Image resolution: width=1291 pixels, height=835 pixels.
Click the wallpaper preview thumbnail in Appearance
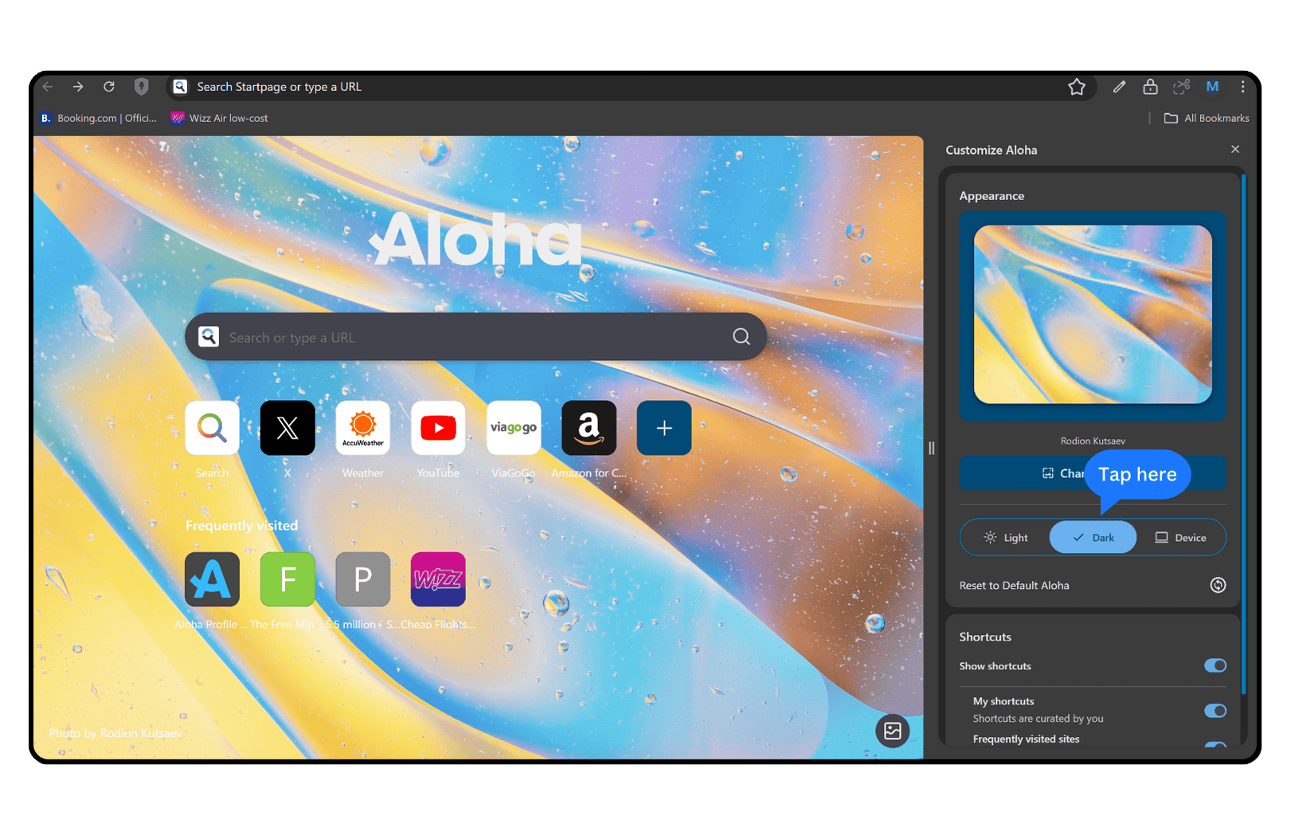click(x=1092, y=315)
